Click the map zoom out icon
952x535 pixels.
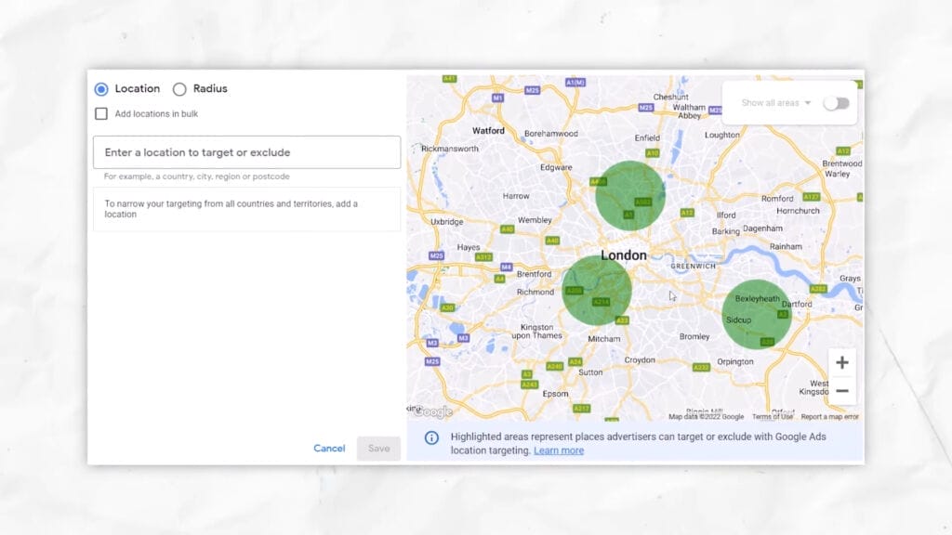[x=841, y=391]
